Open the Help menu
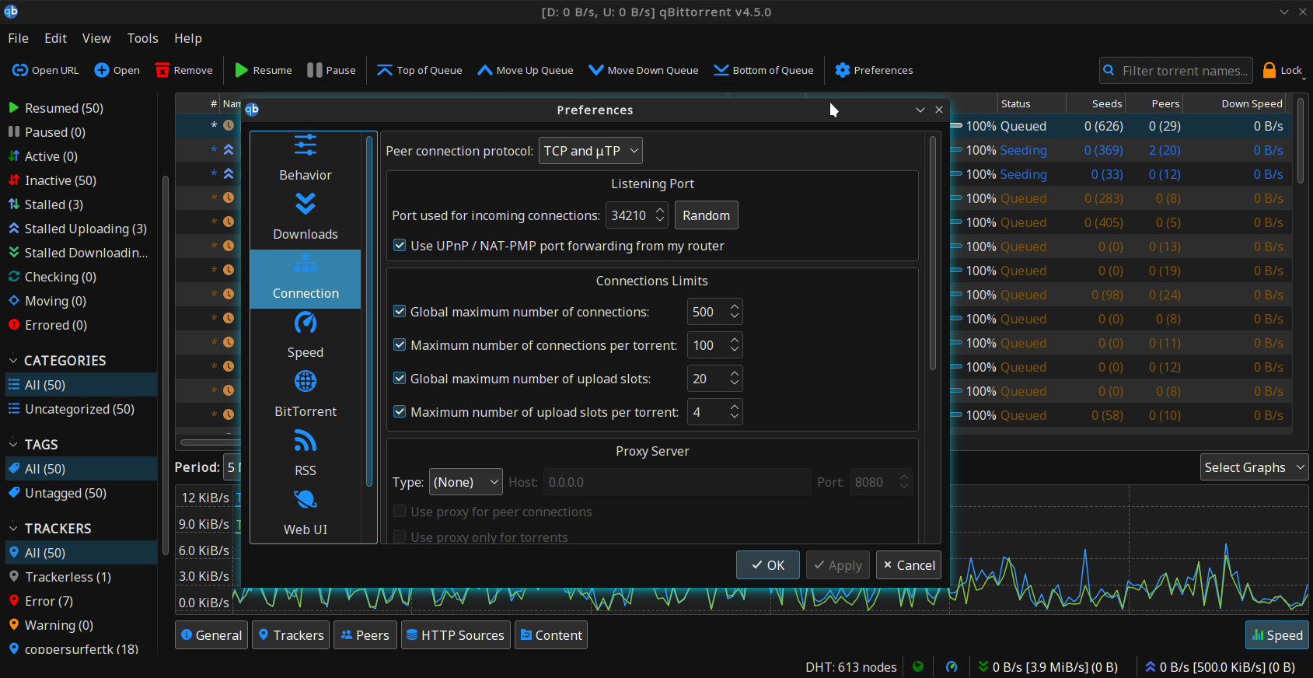 click(188, 38)
